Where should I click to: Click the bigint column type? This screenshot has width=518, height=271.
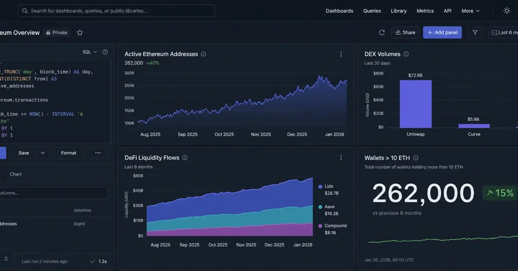(x=79, y=224)
